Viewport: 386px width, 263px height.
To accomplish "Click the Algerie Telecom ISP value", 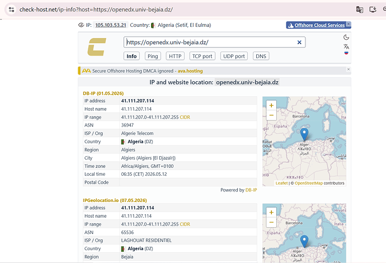I will click(137, 134).
